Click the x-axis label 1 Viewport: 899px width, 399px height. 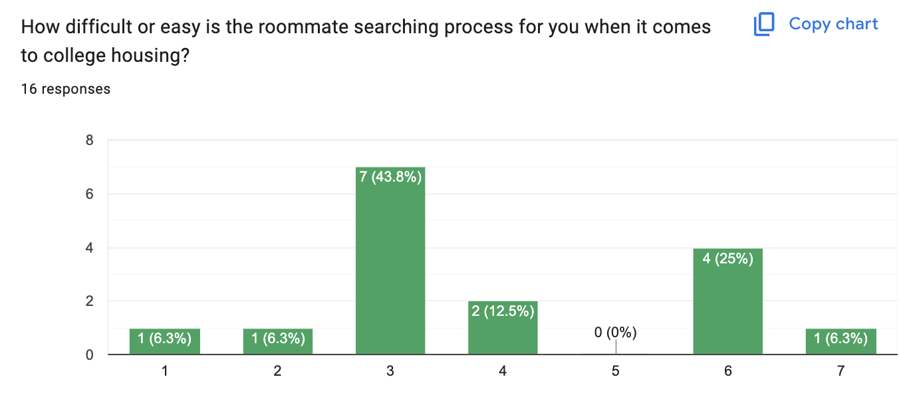[165, 371]
